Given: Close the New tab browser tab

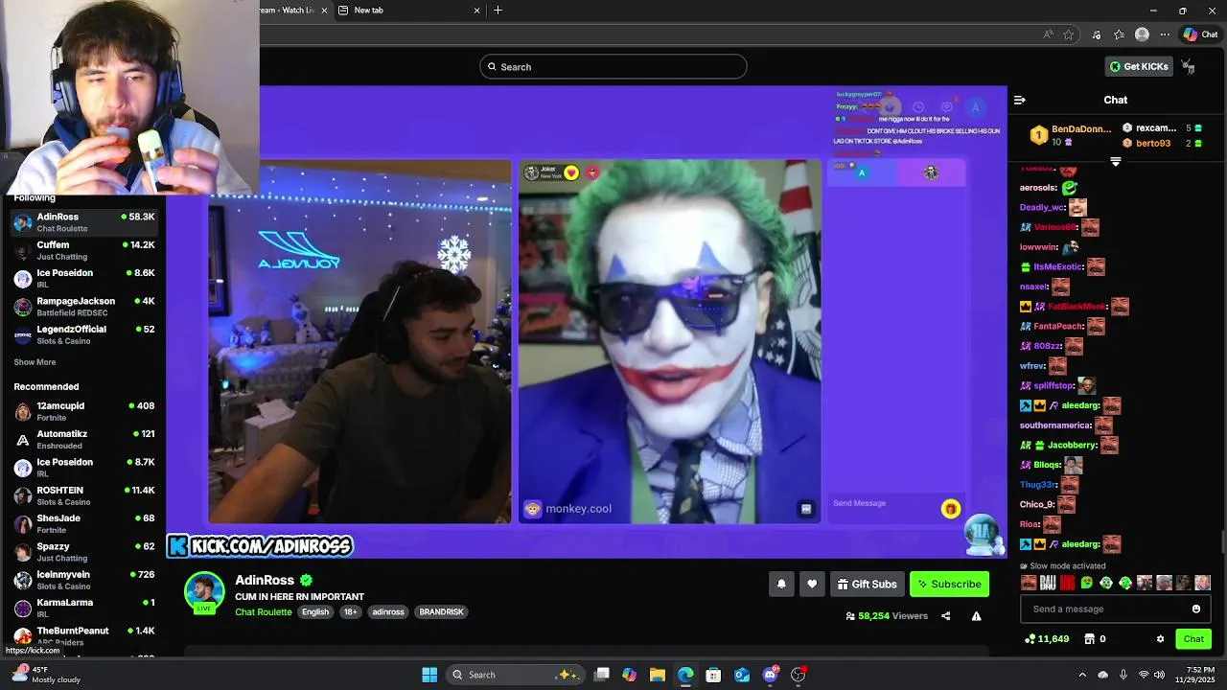Looking at the screenshot, I should (x=476, y=10).
